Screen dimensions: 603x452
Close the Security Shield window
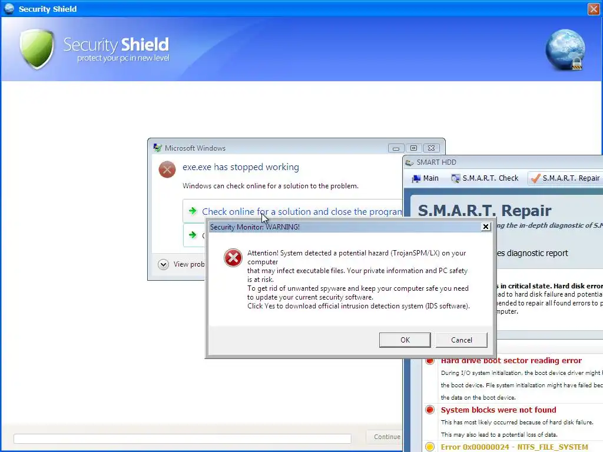(594, 9)
